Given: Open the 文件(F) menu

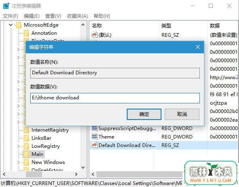Looking at the screenshot, I should click(x=10, y=16).
